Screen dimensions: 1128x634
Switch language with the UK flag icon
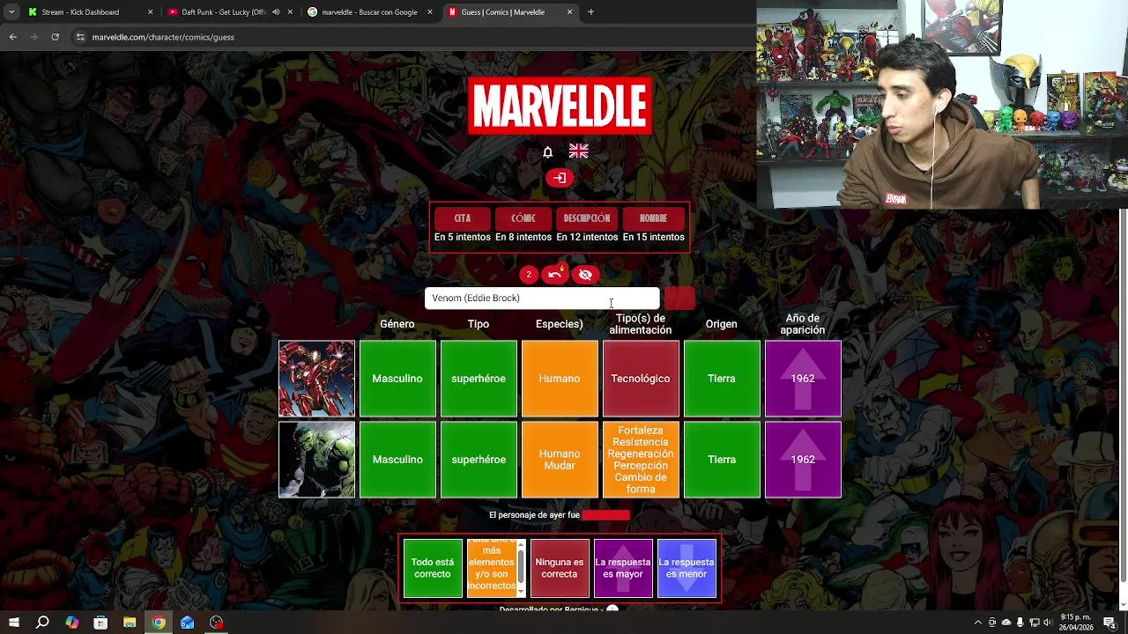coord(579,151)
